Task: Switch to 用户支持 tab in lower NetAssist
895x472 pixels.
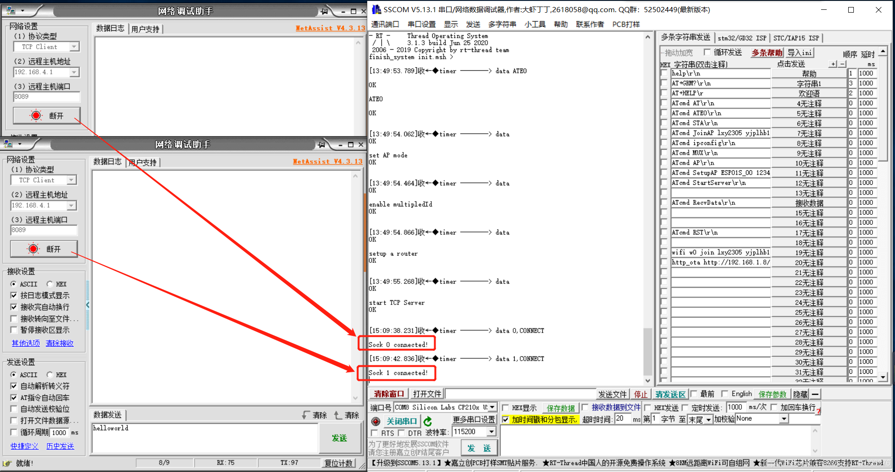Action: [x=143, y=162]
